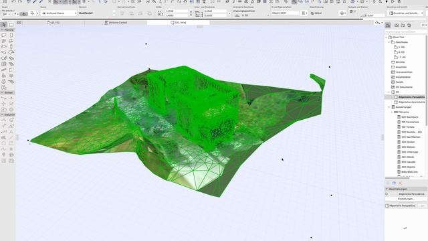Click the blue table icon beside delete
428x241 pixels.
tap(394, 183)
